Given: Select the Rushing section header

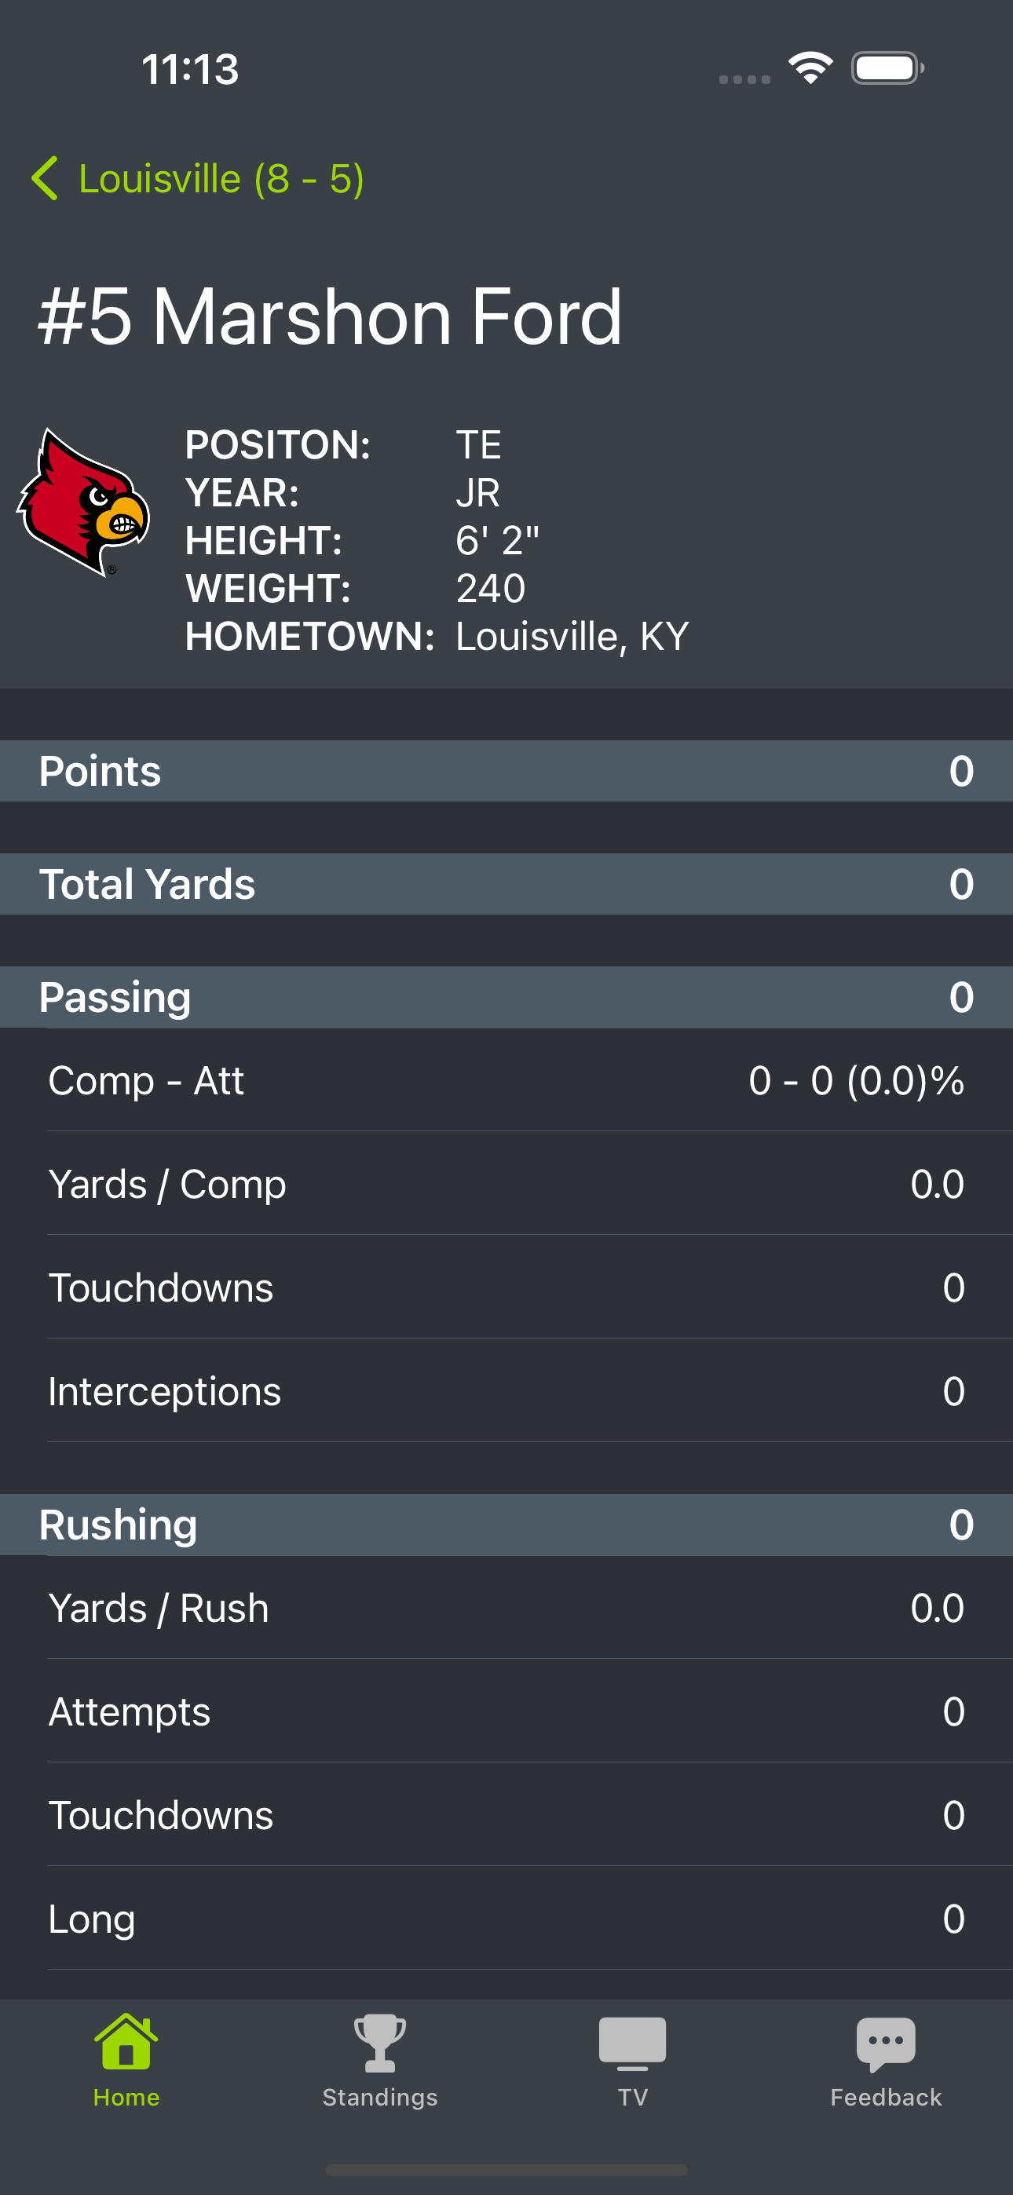Looking at the screenshot, I should (x=506, y=1525).
